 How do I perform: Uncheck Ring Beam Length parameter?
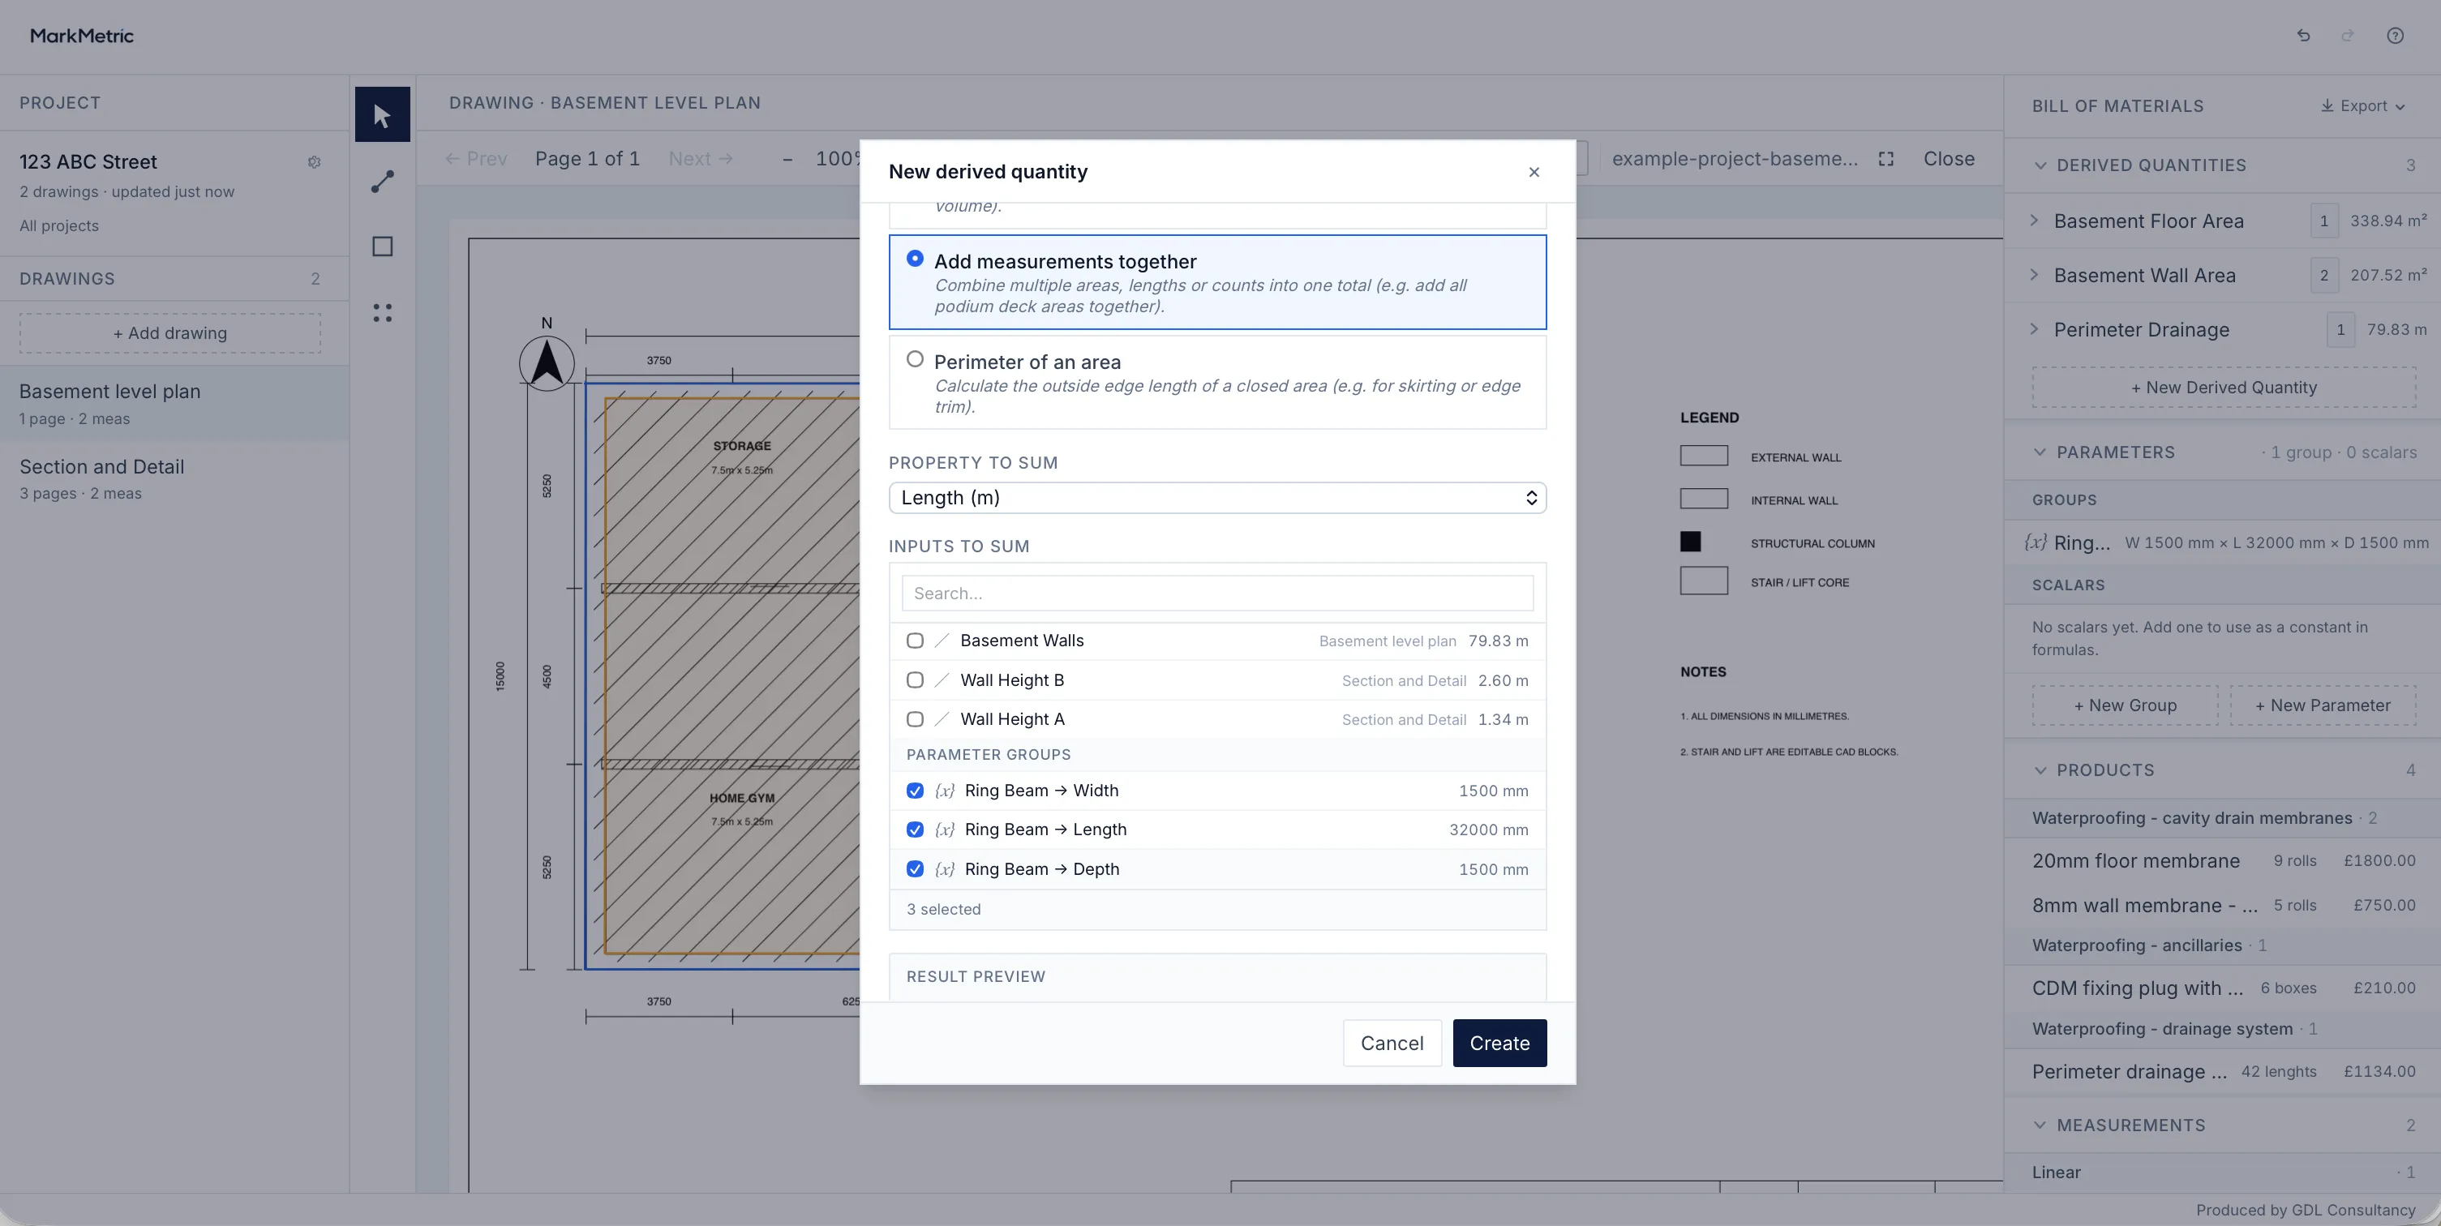coord(915,830)
